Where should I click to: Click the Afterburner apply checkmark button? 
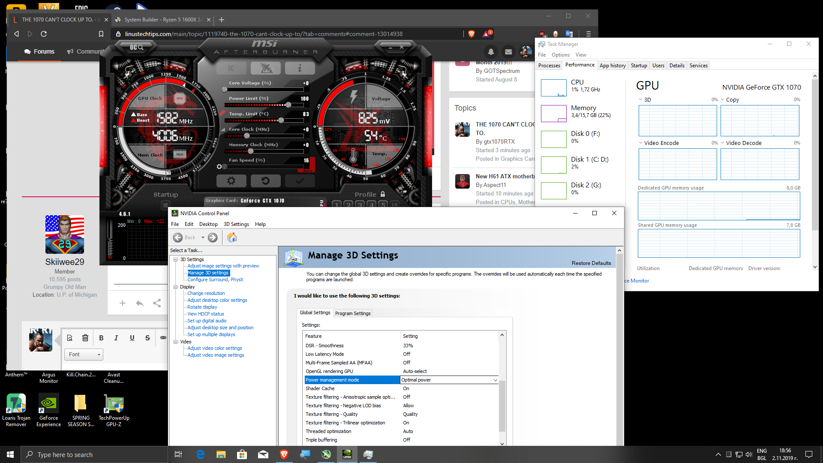pos(300,180)
